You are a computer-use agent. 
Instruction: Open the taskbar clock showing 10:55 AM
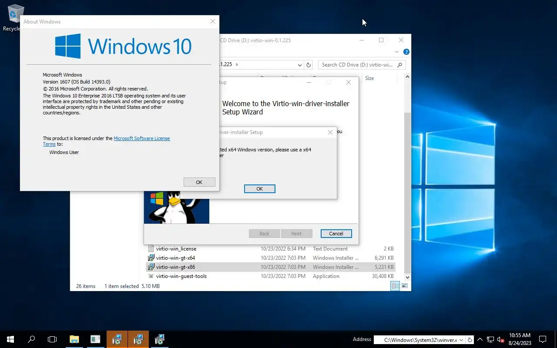pyautogui.click(x=520, y=339)
